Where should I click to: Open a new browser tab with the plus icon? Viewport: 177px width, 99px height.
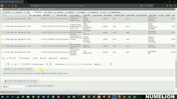point(26,2)
